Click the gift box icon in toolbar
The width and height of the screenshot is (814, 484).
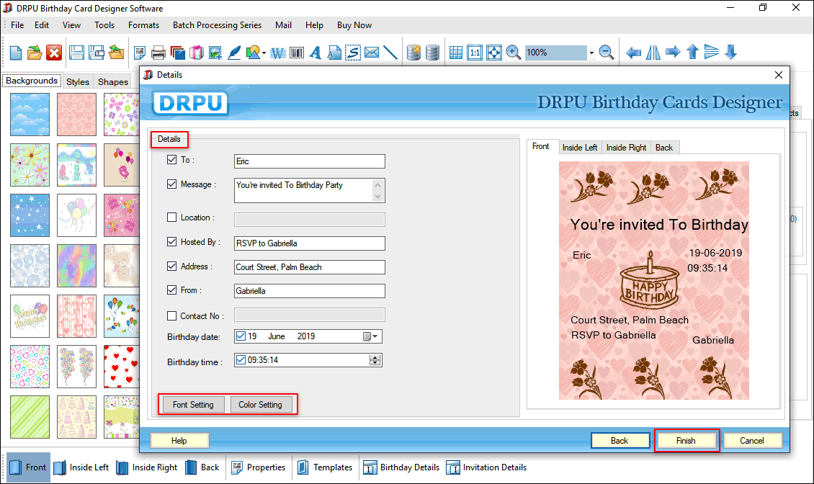196,53
